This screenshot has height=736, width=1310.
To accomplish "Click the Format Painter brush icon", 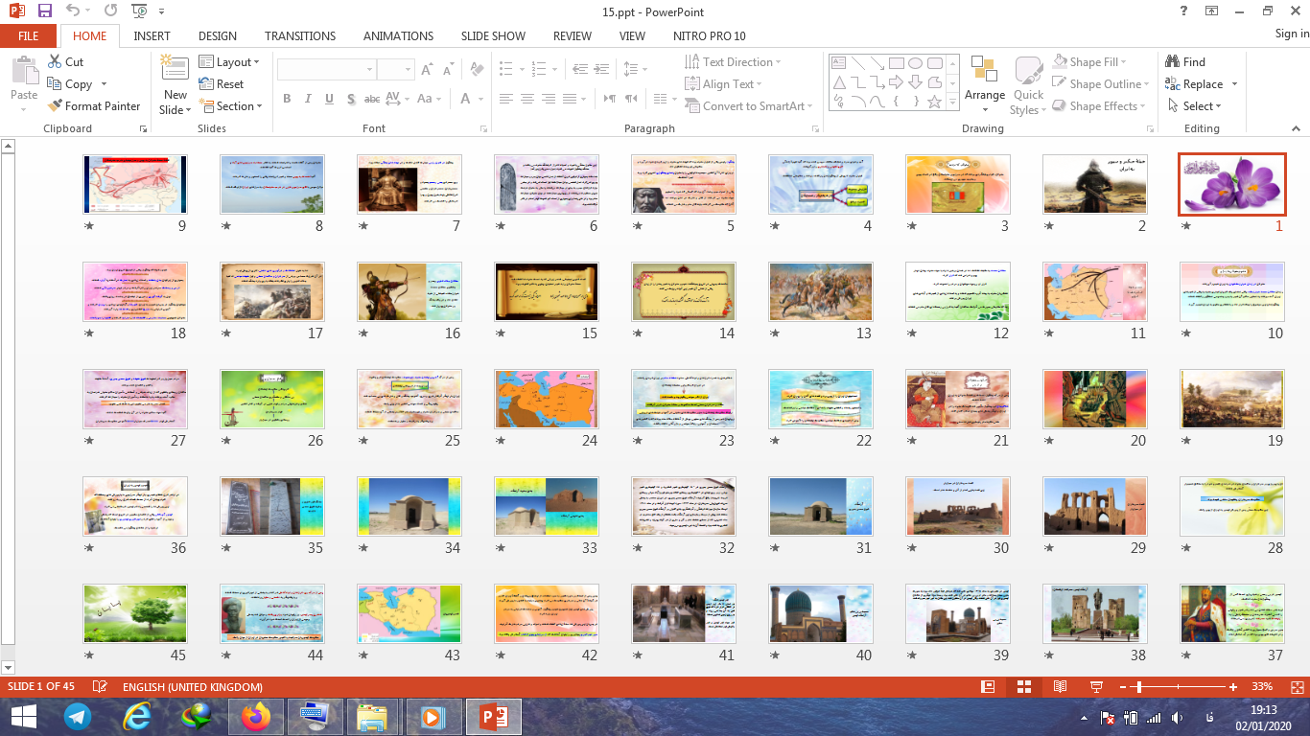I will tap(55, 106).
